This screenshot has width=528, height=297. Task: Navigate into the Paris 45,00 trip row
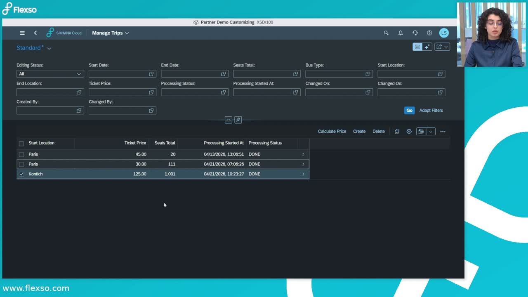click(x=303, y=154)
